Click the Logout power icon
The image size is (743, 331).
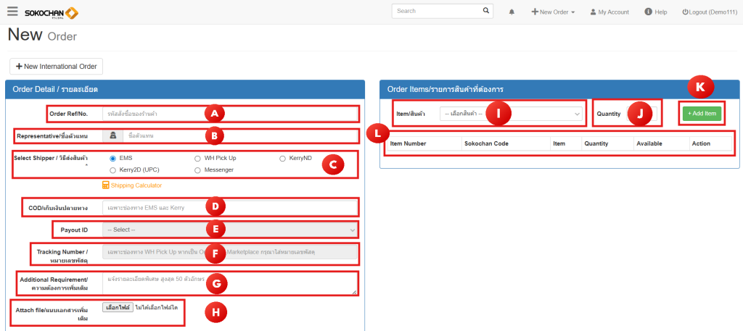coord(685,12)
